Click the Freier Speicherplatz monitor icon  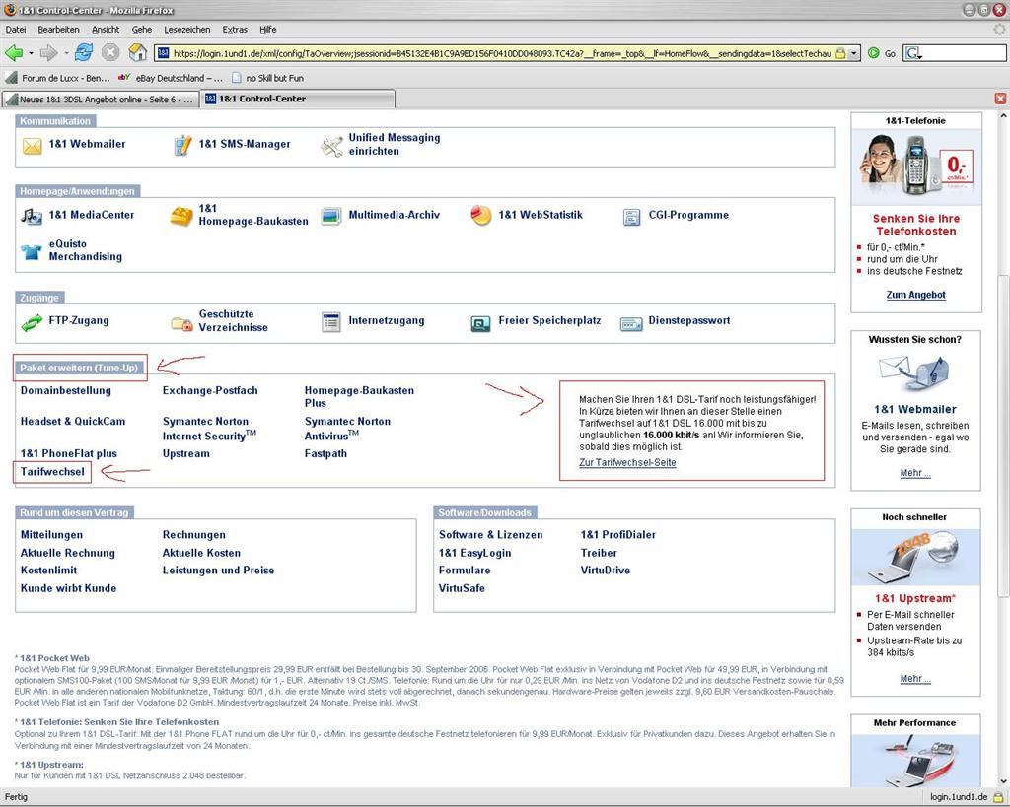tap(480, 324)
